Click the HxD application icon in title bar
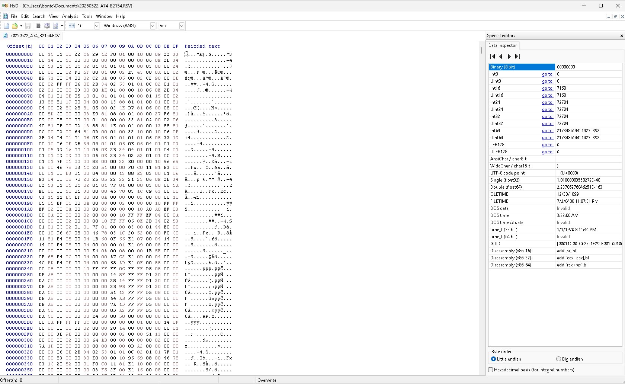 (5, 6)
